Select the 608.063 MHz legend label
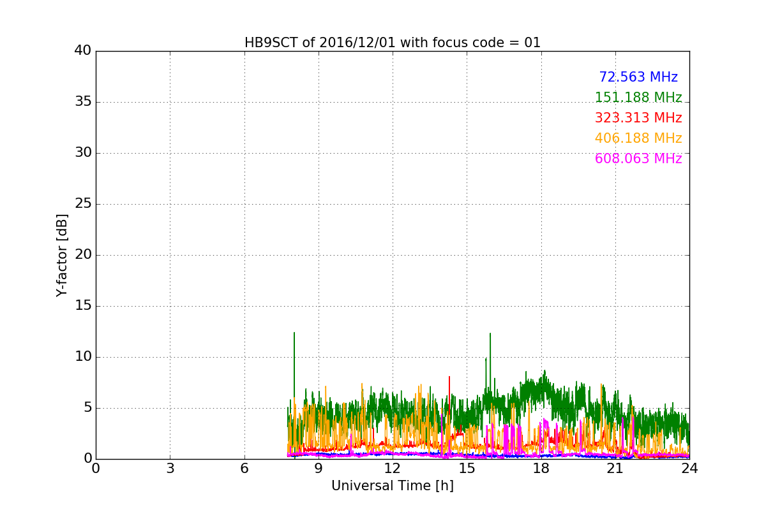 pyautogui.click(x=638, y=159)
